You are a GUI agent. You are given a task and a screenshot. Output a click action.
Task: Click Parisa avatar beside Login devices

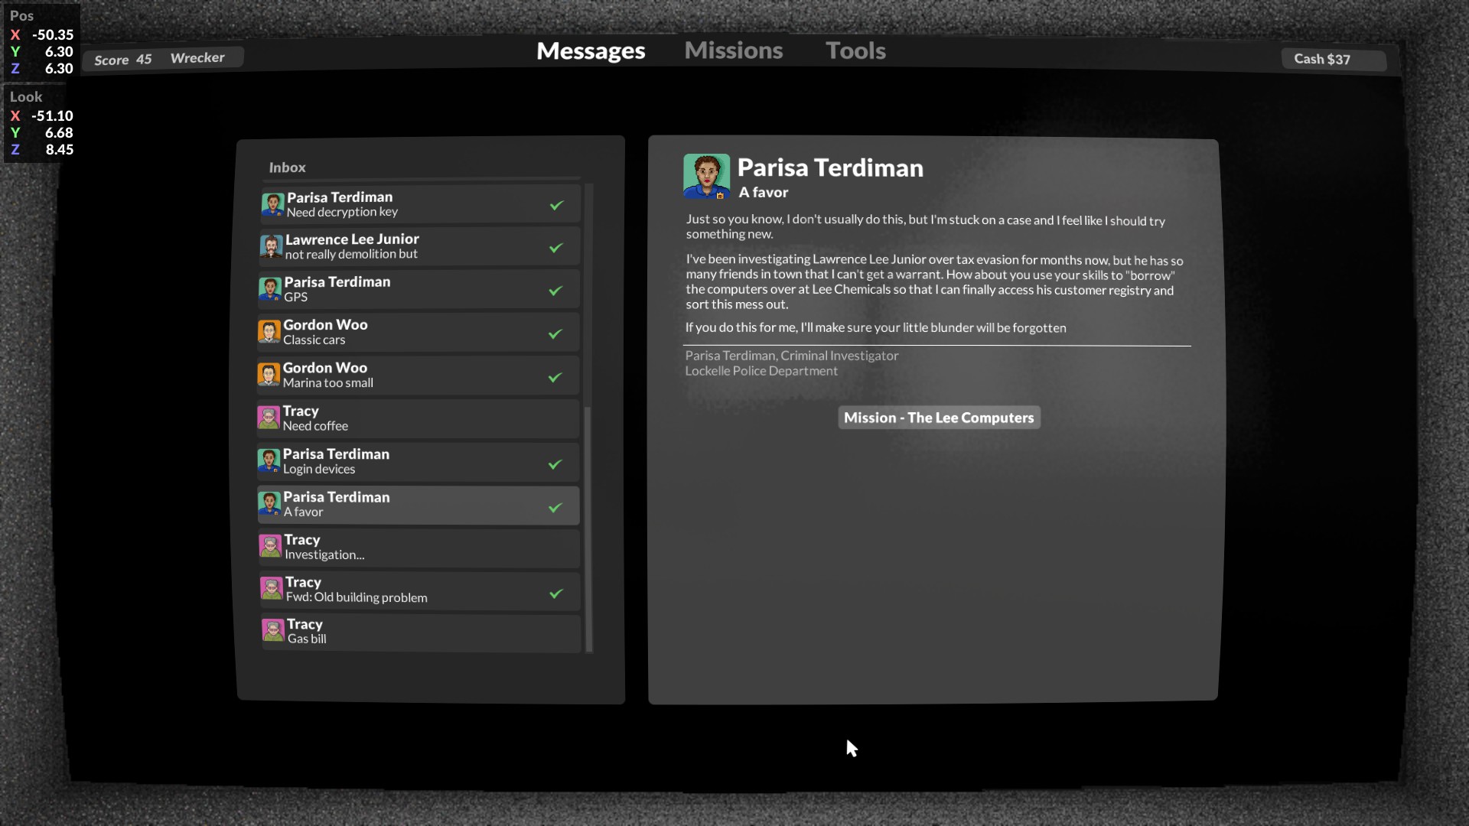[269, 461]
